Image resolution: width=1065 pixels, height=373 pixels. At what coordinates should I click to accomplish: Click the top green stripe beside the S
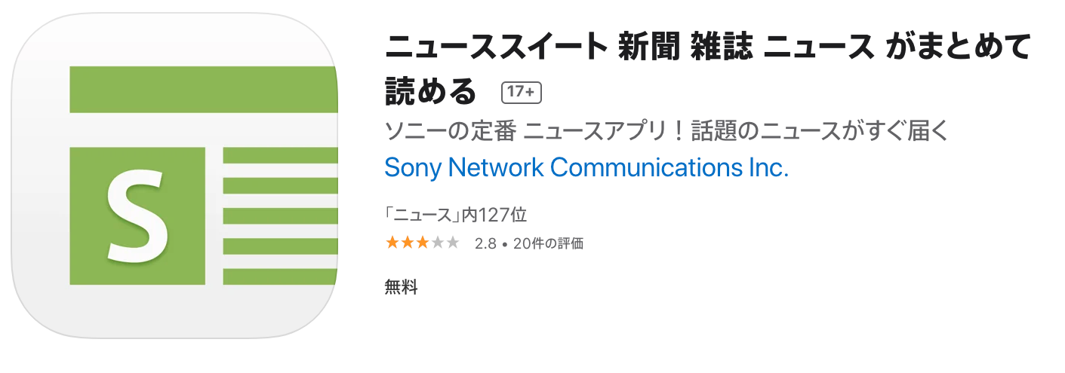(x=279, y=156)
